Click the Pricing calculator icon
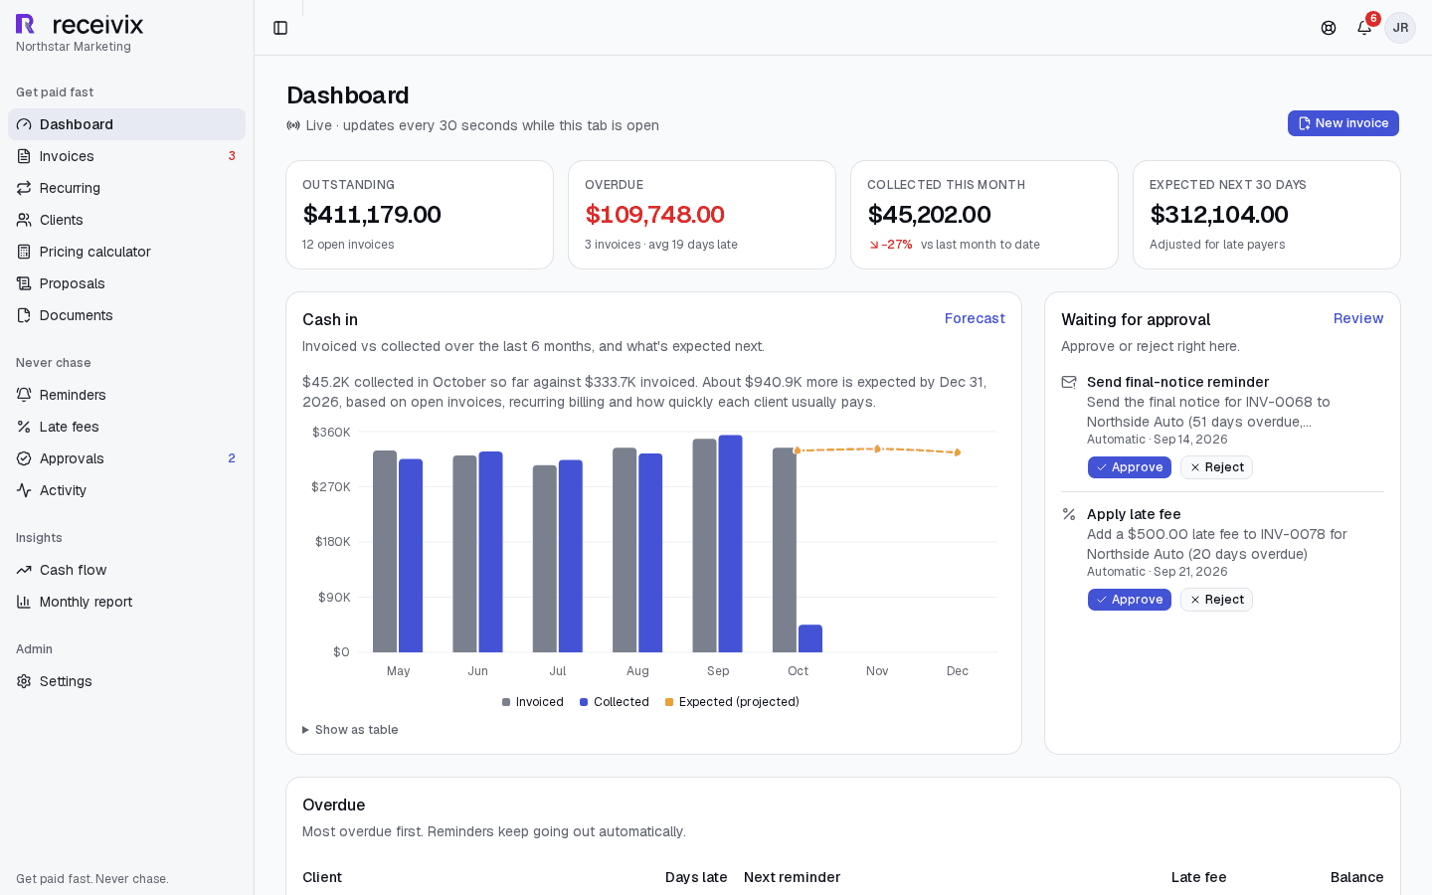The height and width of the screenshot is (895, 1432). (24, 252)
